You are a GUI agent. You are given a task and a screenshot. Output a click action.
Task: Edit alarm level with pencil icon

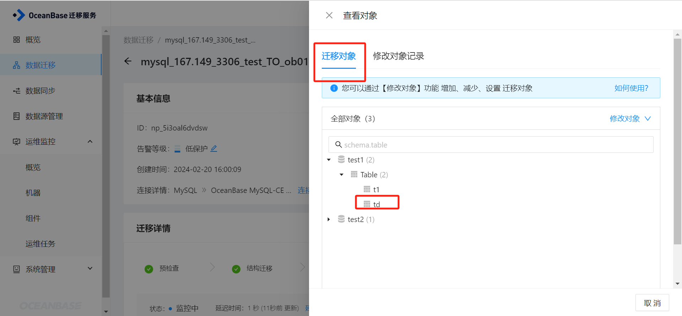point(214,149)
